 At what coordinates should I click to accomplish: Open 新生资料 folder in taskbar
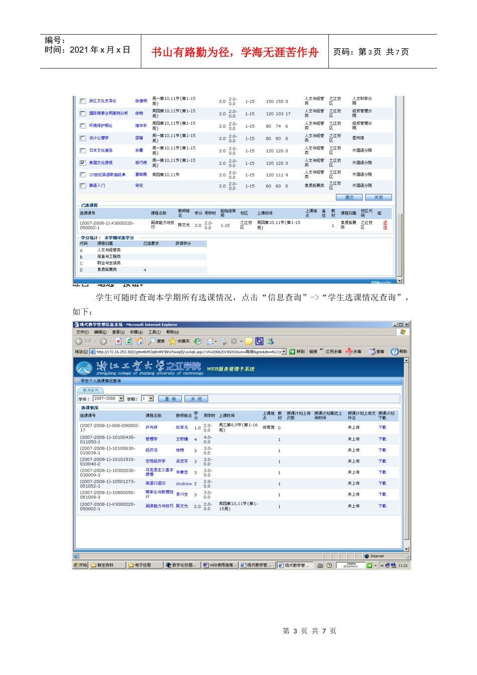(x=106, y=566)
